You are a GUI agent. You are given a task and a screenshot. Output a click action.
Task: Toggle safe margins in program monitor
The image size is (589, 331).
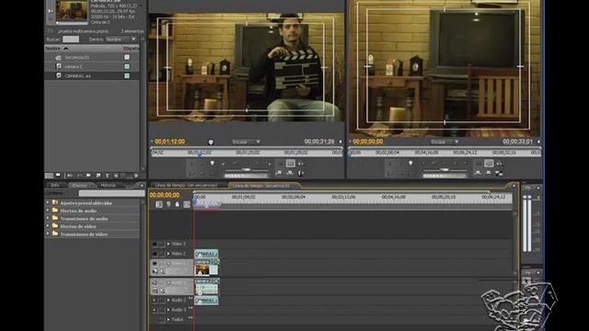pos(489,164)
